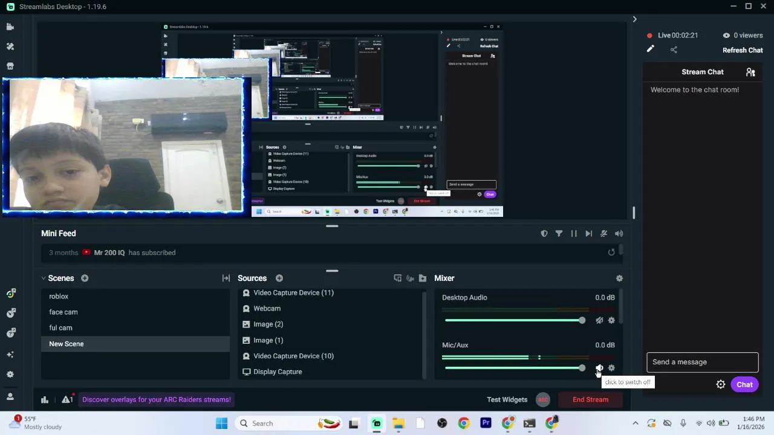The image size is (774, 435).
Task: Click the add folder icon in Sources header
Action: [423, 278]
